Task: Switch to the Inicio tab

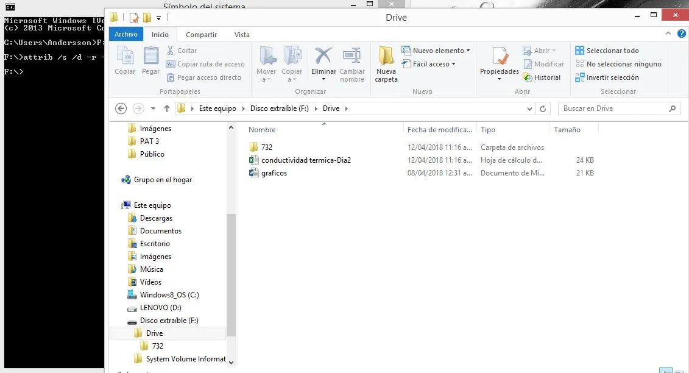Action: tap(160, 35)
